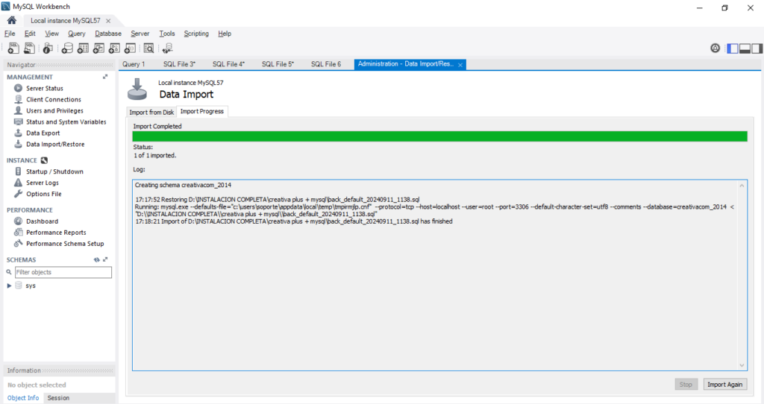The height and width of the screenshot is (404, 764).
Task: Create a new SQL tab for queries
Action: (x=13, y=48)
